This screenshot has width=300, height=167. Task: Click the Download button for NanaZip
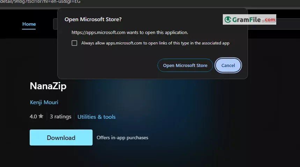coord(61,137)
